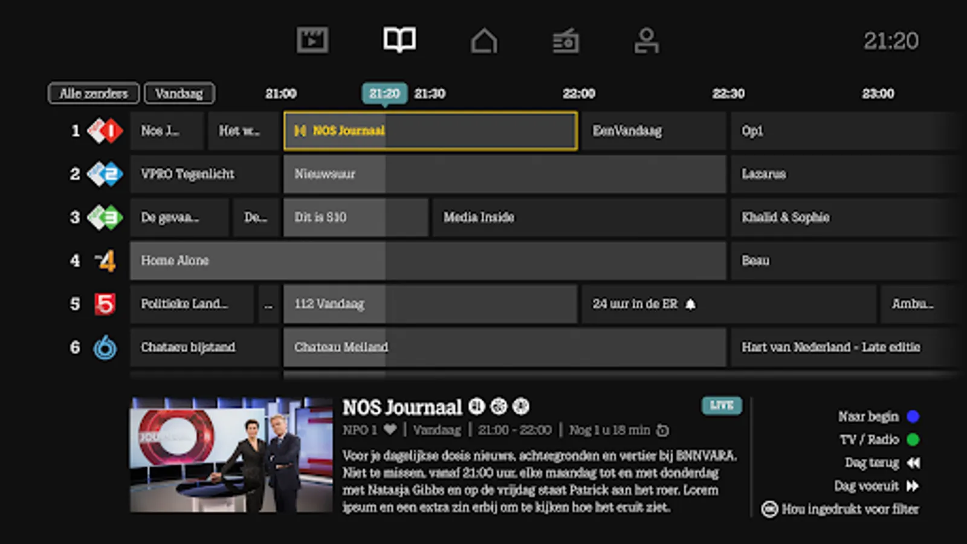Viewport: 967px width, 544px height.
Task: Select the Nos J... program cell
Action: [167, 131]
